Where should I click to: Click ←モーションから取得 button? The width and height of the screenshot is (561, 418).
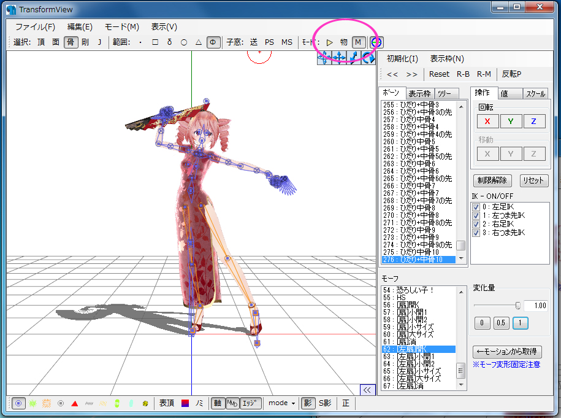507,352
